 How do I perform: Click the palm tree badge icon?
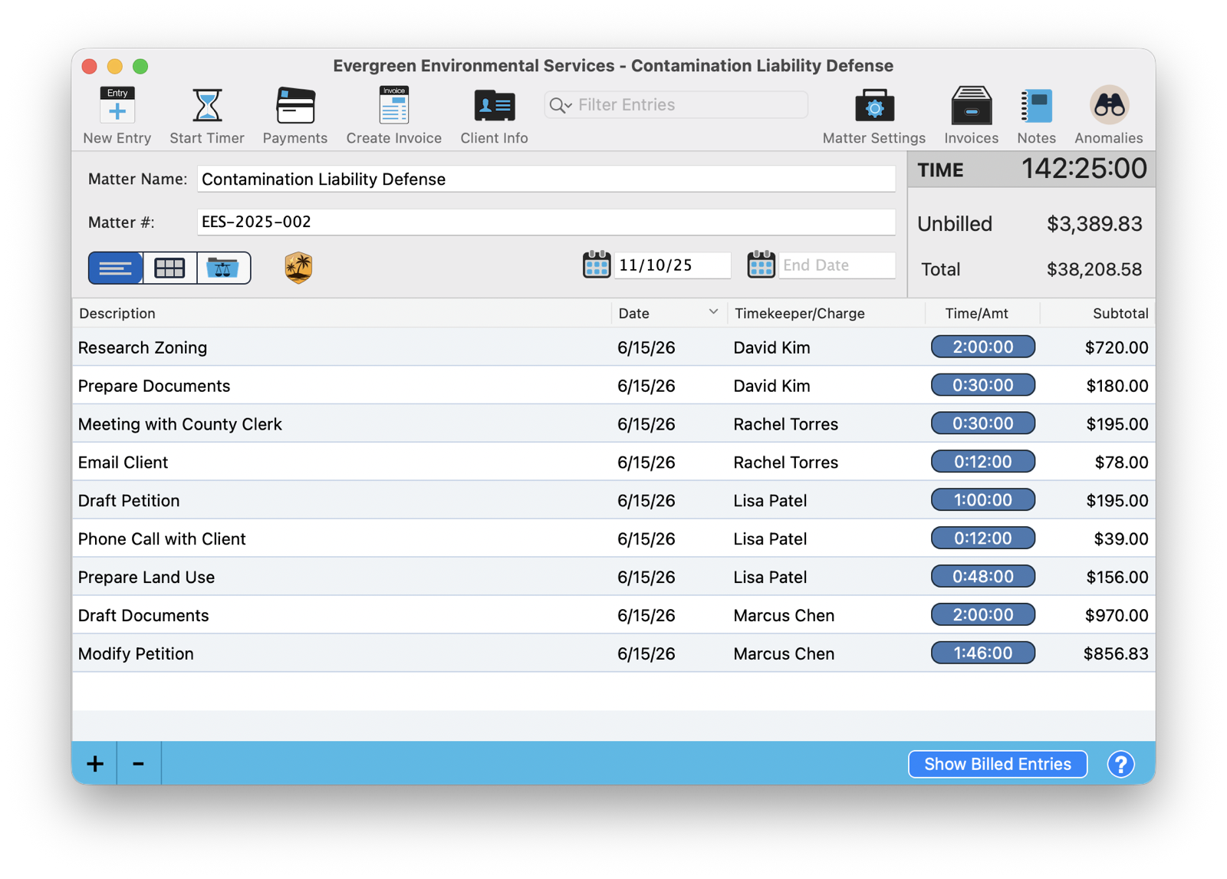[298, 268]
